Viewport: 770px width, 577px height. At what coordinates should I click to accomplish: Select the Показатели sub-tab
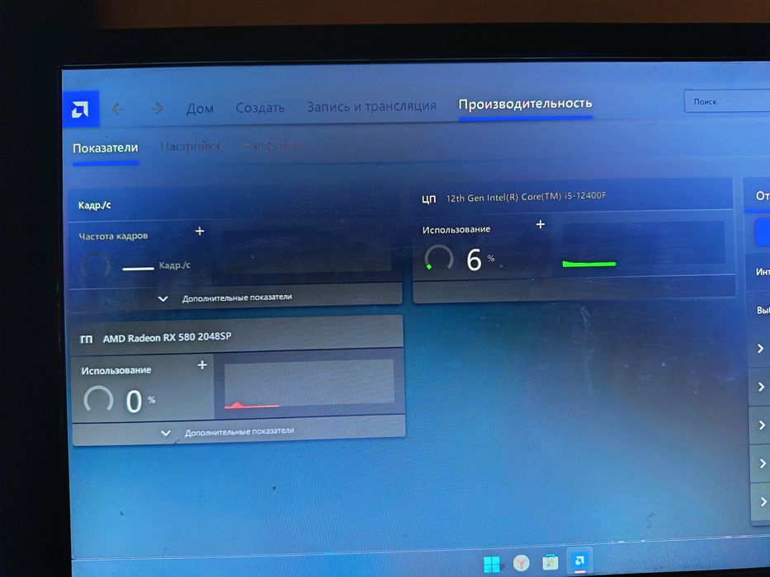pos(106,148)
